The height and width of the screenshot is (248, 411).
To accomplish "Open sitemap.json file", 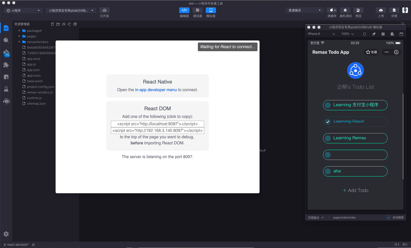I will (36, 103).
